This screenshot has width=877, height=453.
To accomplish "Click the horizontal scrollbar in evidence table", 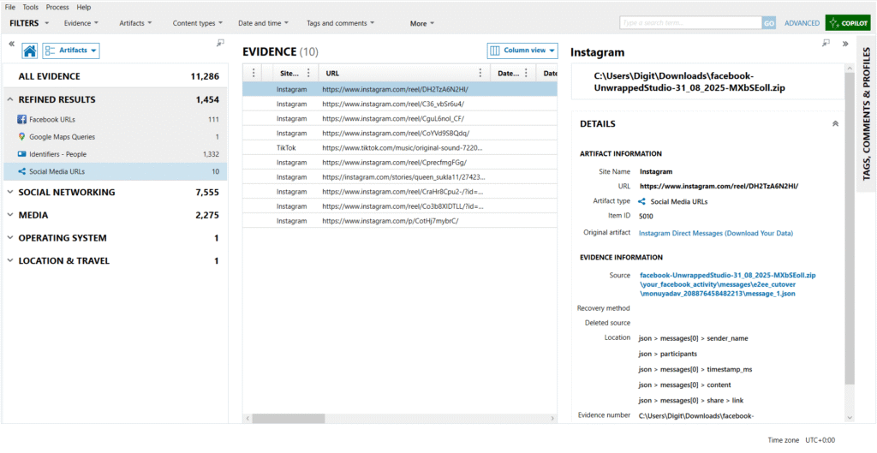I will pyautogui.click(x=288, y=419).
